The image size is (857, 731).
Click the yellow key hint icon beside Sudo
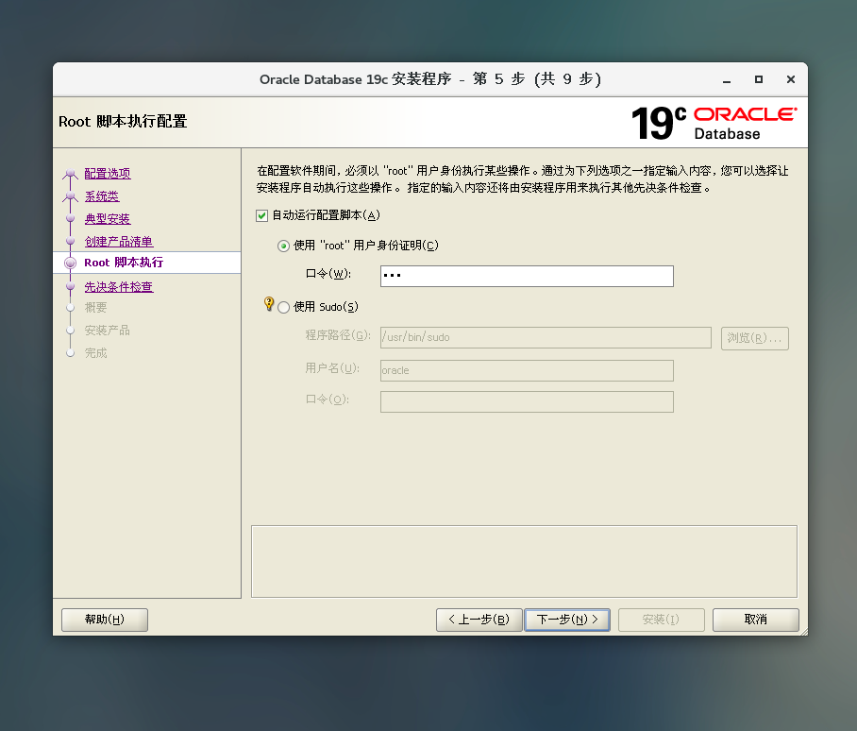[268, 304]
